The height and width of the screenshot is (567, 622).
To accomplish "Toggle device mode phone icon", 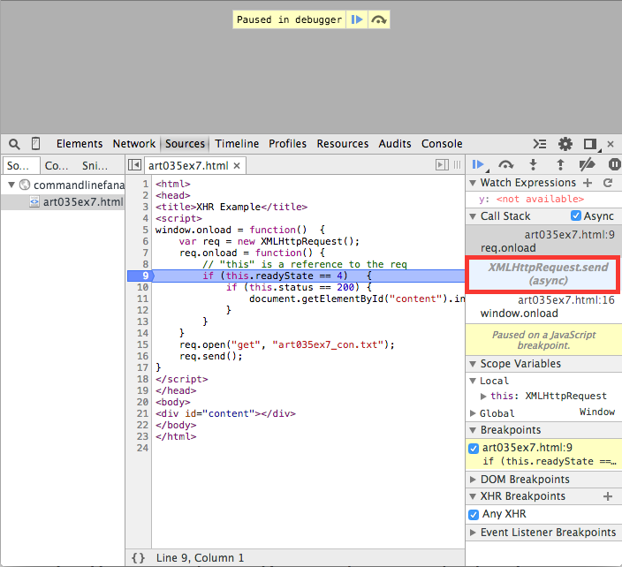I will (35, 144).
